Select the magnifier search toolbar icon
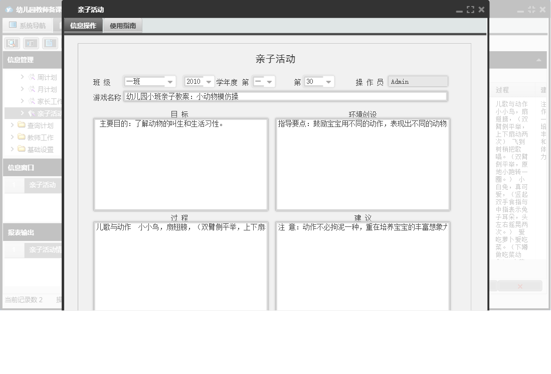This screenshot has height=374, width=551. 11,43
